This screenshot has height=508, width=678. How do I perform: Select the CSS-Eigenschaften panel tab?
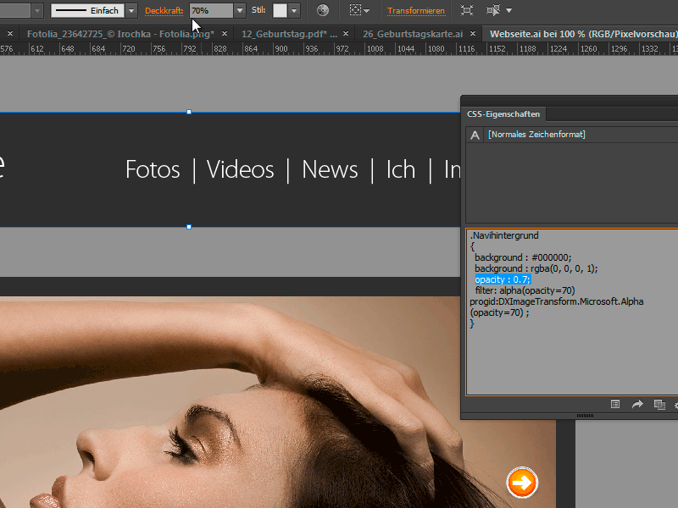coord(503,114)
